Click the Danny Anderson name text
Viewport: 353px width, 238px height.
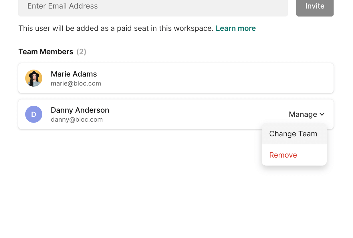click(80, 110)
